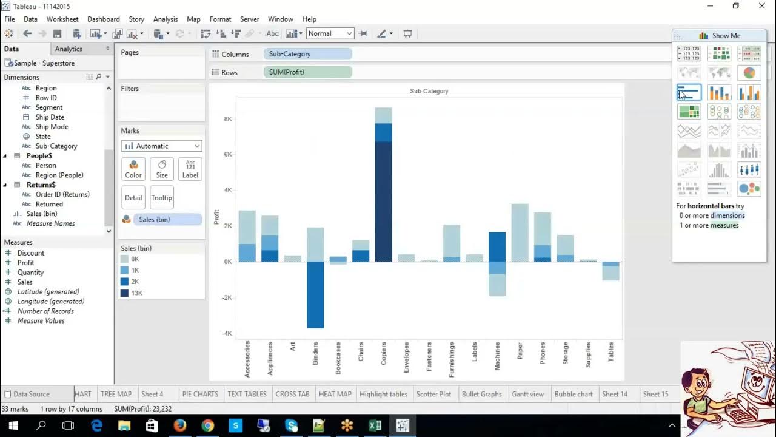Screen dimensions: 776x437
Task: Open the Analysis menu
Action: tap(166, 19)
